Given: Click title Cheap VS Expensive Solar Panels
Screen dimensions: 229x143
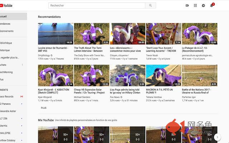Looking at the screenshot, I should pyautogui.click(x=89, y=91).
